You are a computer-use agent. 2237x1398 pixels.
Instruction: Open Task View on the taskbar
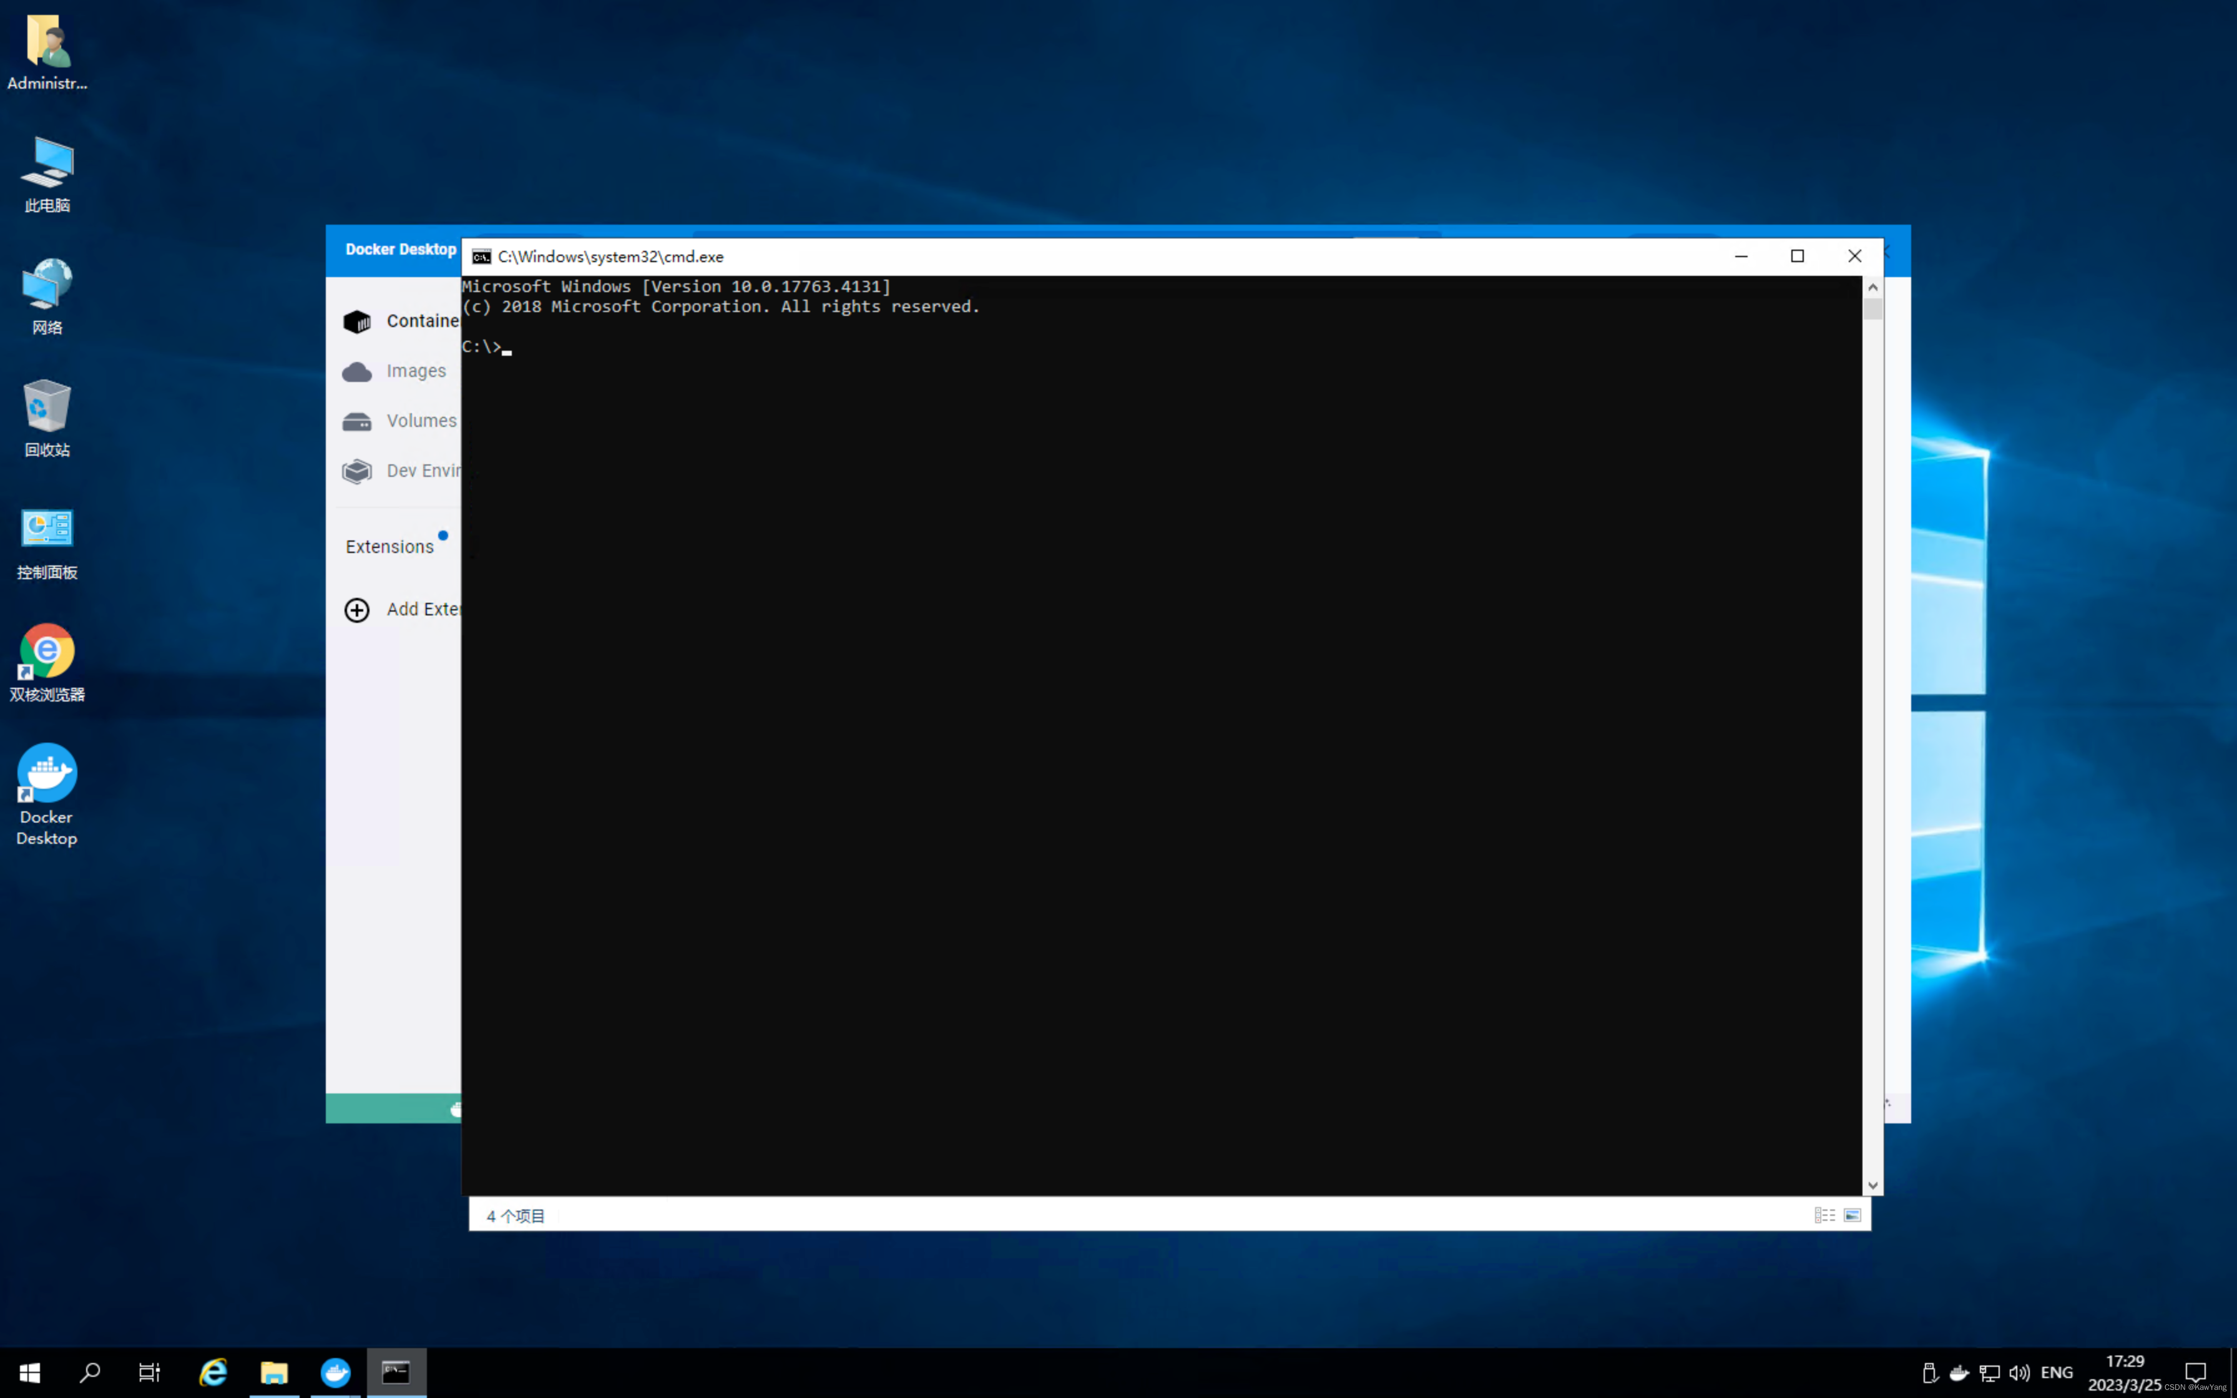[150, 1372]
